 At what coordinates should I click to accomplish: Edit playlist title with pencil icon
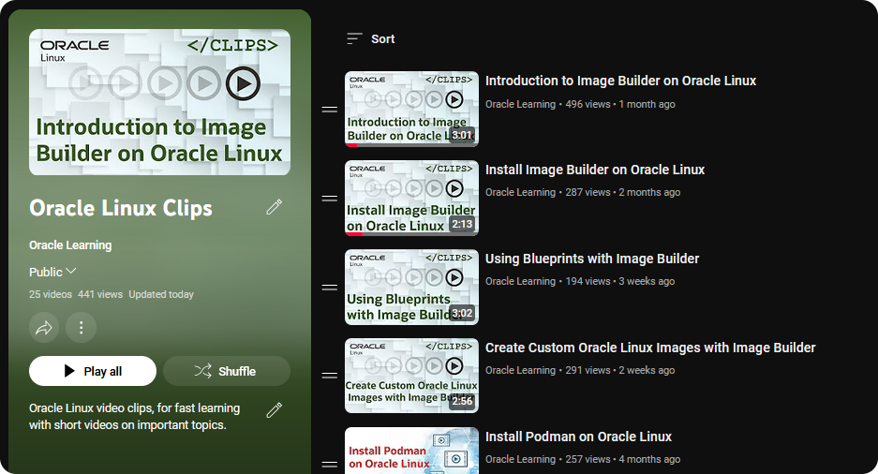pos(274,207)
